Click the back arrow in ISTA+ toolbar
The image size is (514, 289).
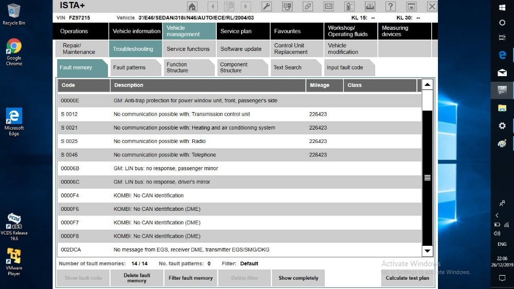click(x=213, y=6)
